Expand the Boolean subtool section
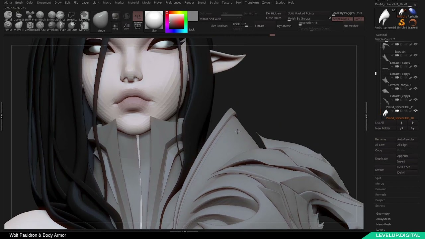The width and height of the screenshot is (425, 239). pyautogui.click(x=381, y=189)
